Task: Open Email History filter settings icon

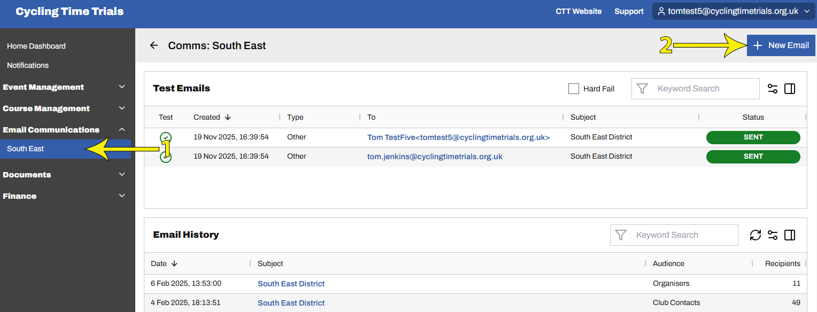Action: tap(772, 235)
